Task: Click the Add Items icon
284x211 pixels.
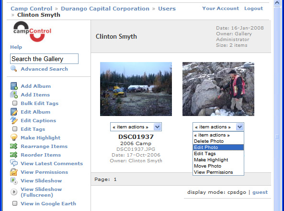Action: pos(14,95)
